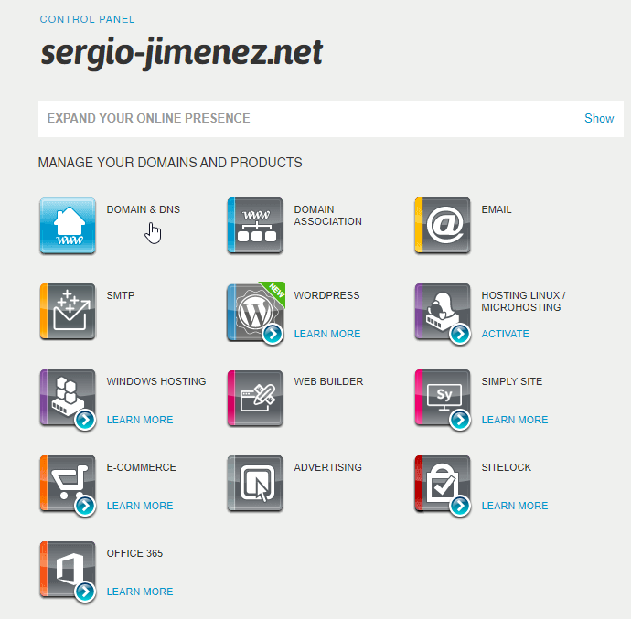Viewport: 631px width, 619px height.
Task: Click Learn More under Simply Site
Action: coord(515,420)
